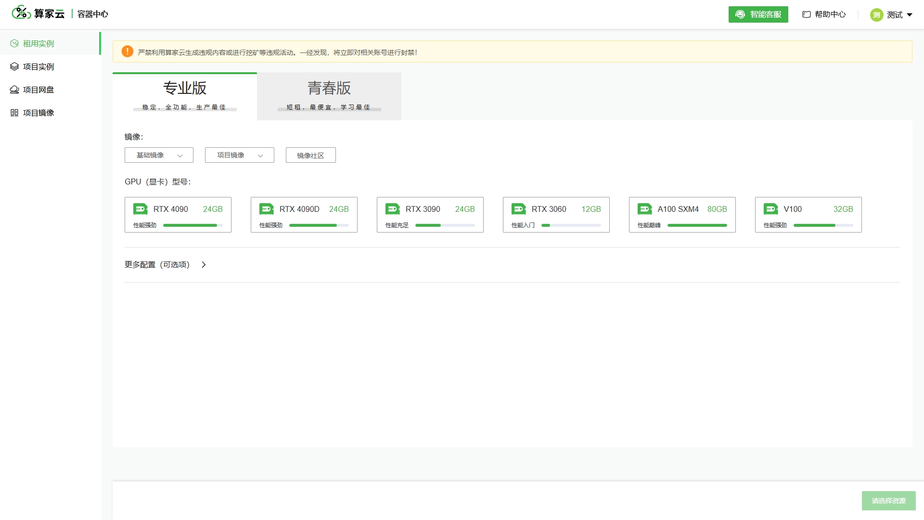Select the A100 SXM4 80GB option

[682, 215]
